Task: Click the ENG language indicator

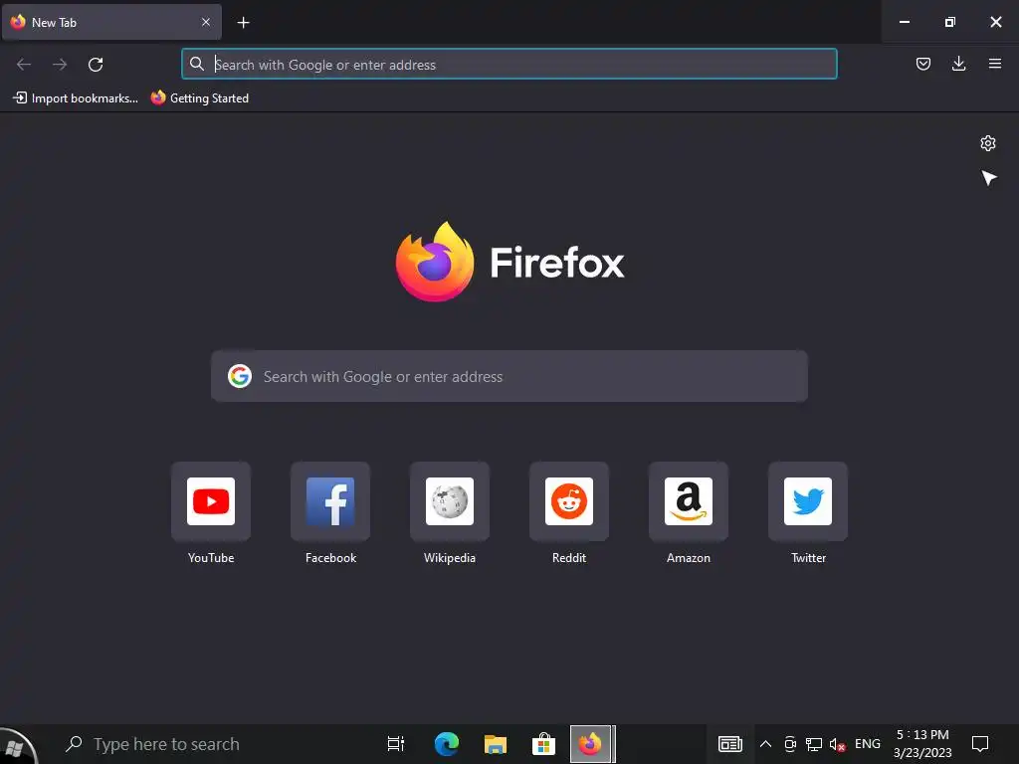Action: pyautogui.click(x=868, y=744)
